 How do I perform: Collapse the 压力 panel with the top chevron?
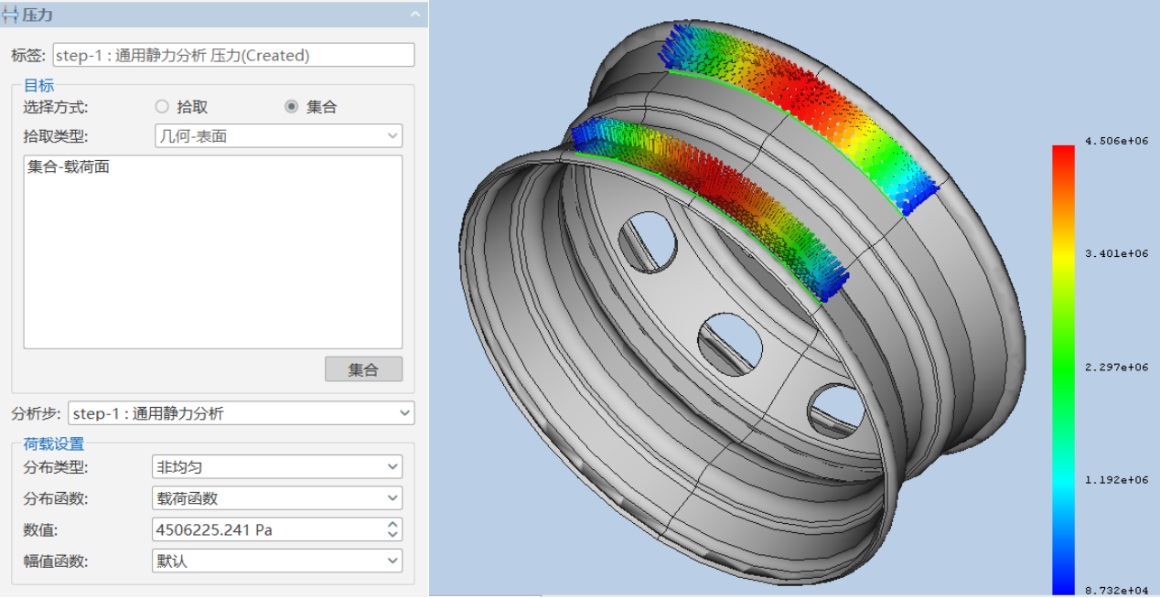415,14
